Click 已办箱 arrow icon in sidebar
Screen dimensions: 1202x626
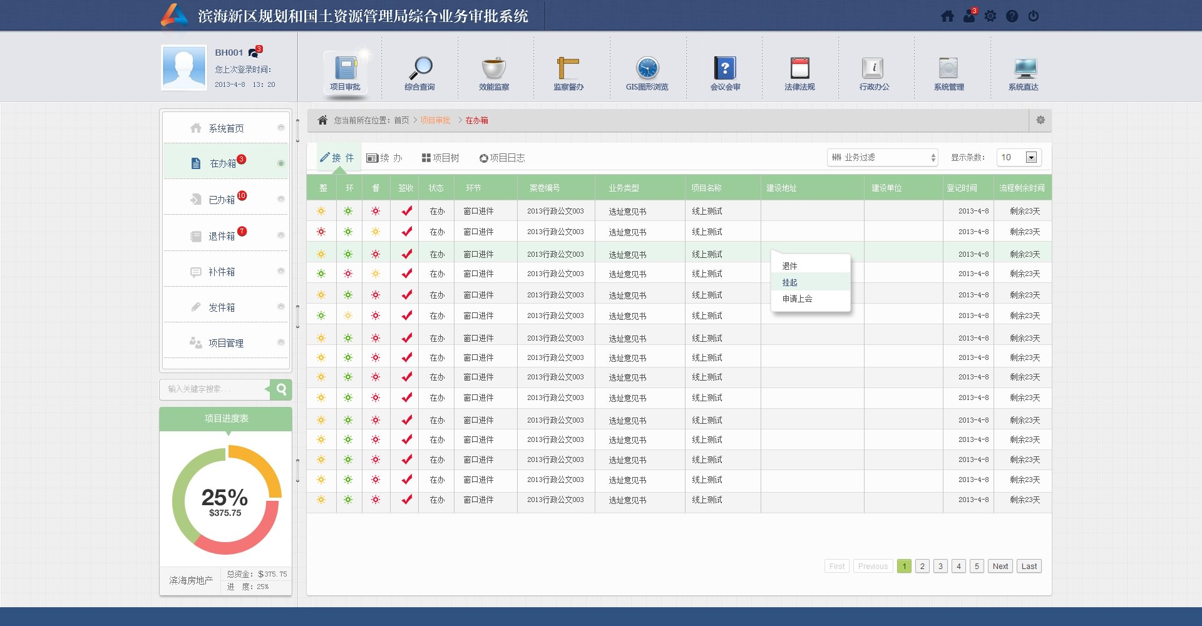pyautogui.click(x=196, y=200)
